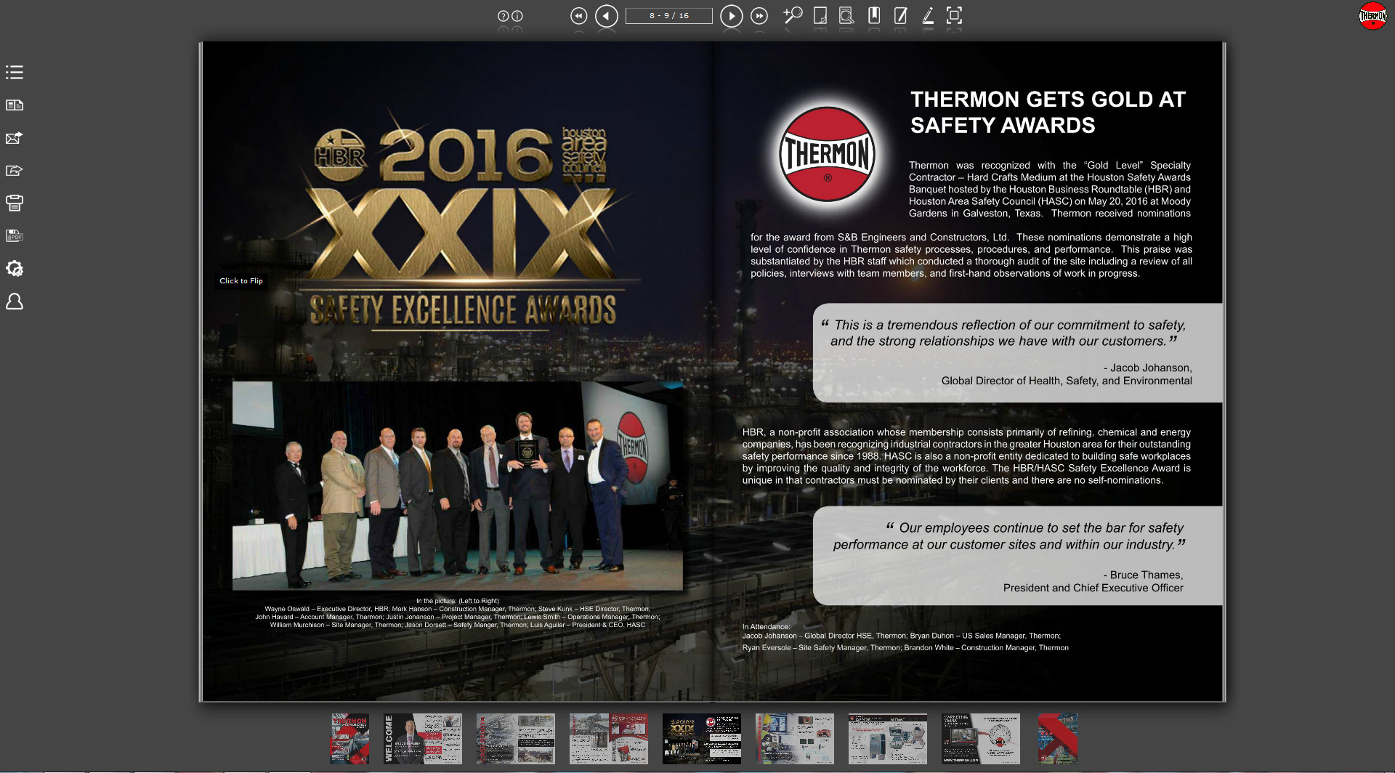Select the pencil drawing tool

(x=928, y=15)
